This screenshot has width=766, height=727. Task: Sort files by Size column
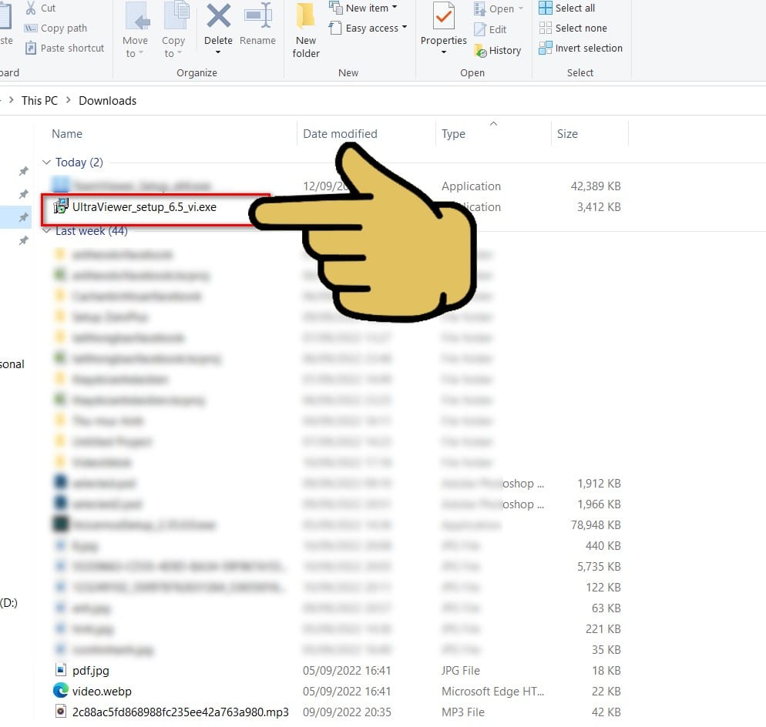click(567, 134)
